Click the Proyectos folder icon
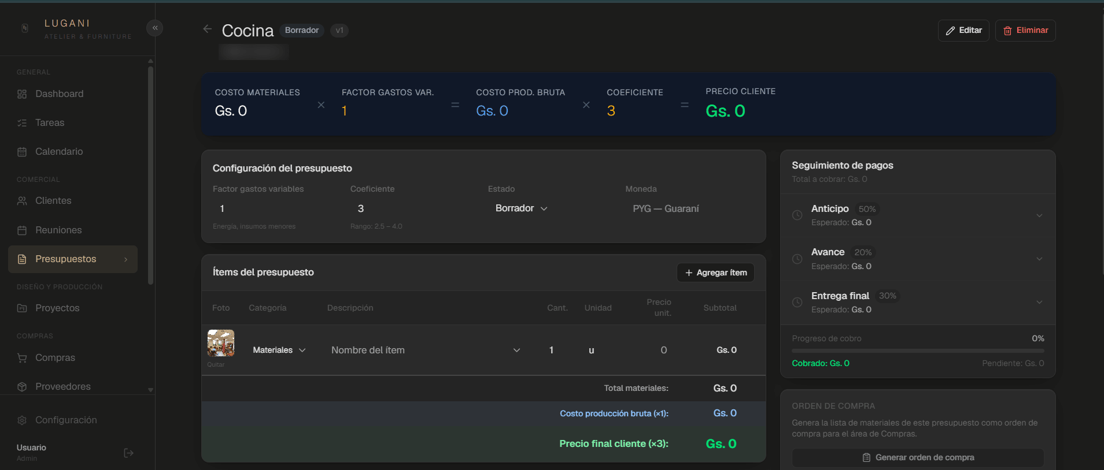The width and height of the screenshot is (1104, 470). pos(22,308)
